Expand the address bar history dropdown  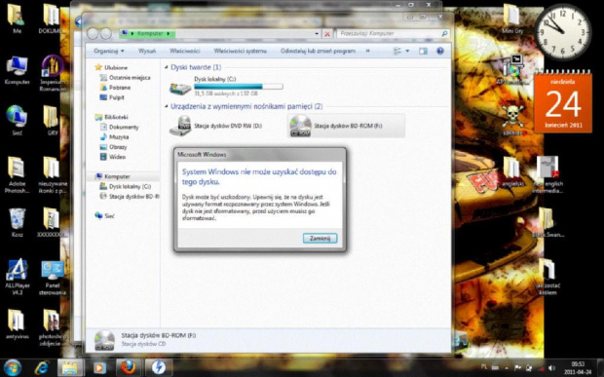(317, 34)
